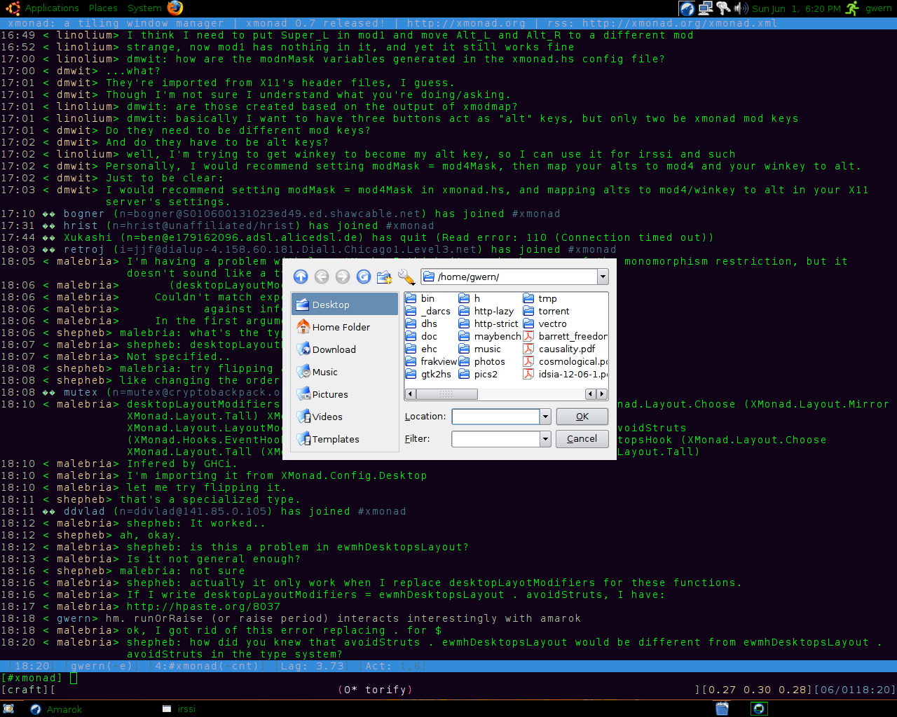Select the vectro folder

pyautogui.click(x=545, y=323)
